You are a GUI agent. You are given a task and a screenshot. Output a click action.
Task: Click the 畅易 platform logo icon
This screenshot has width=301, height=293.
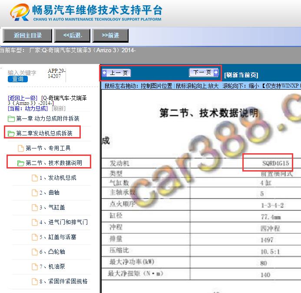tap(20, 12)
